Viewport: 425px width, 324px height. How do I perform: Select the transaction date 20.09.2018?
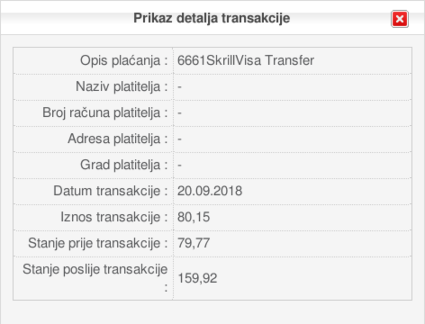210,191
